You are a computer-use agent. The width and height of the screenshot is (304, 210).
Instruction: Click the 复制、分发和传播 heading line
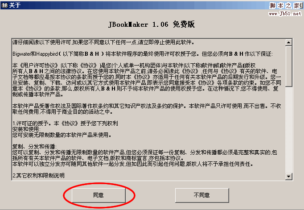[34, 146]
